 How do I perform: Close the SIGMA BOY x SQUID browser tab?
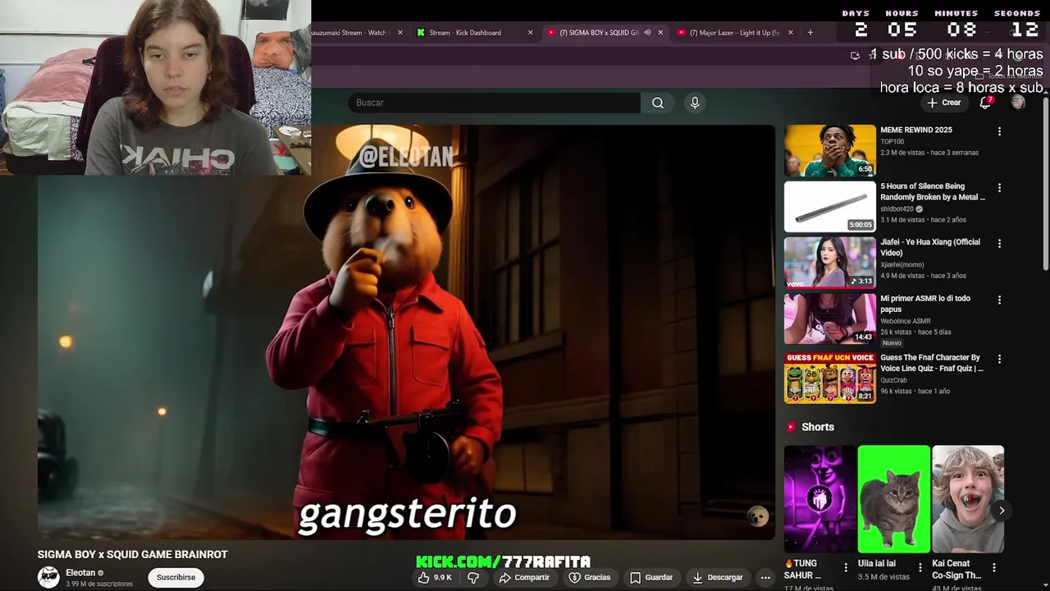coord(660,33)
